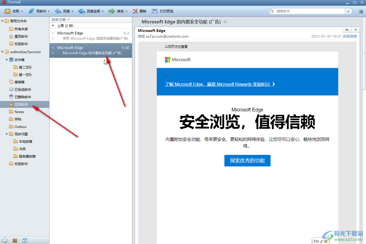Open the 回复全部 dropdown arrow
Viewport: 366px width, 244px height.
pyautogui.click(x=103, y=12)
